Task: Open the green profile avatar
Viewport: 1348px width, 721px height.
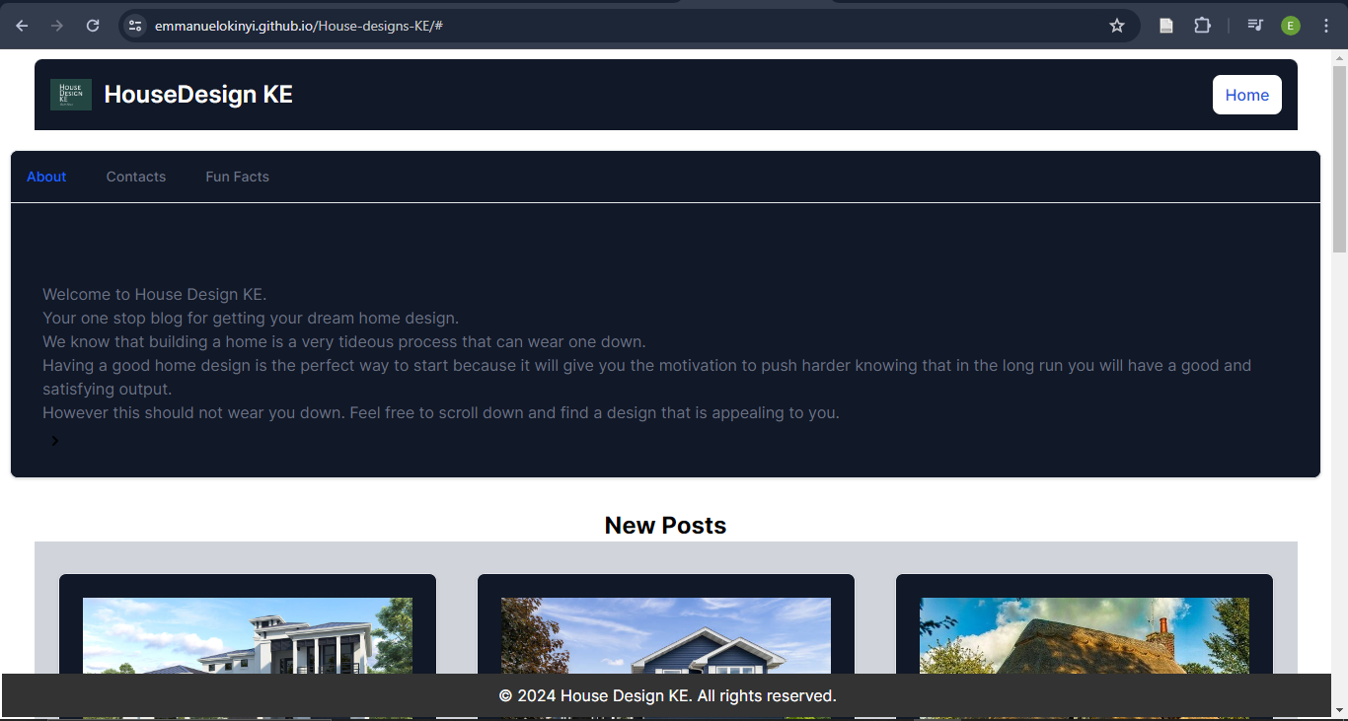Action: [x=1291, y=26]
